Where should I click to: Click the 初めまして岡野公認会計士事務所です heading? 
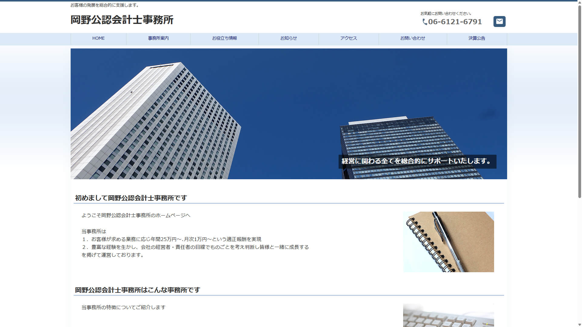coord(131,198)
